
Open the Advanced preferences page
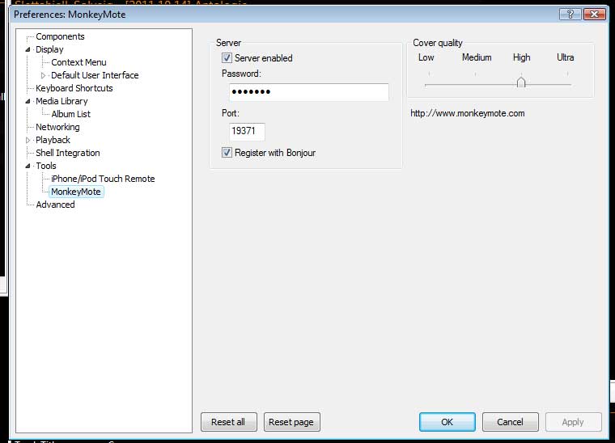[55, 205]
